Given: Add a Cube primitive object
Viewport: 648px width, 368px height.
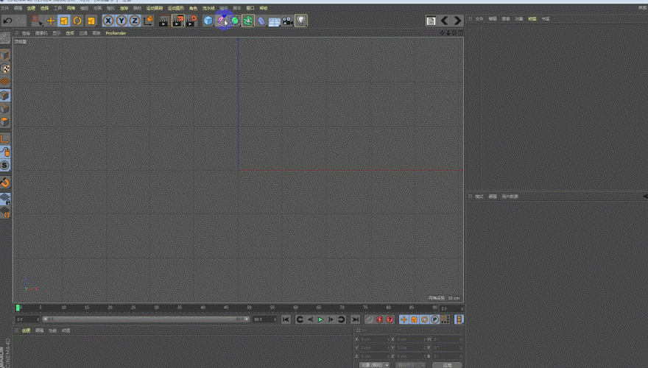Looking at the screenshot, I should 208,21.
